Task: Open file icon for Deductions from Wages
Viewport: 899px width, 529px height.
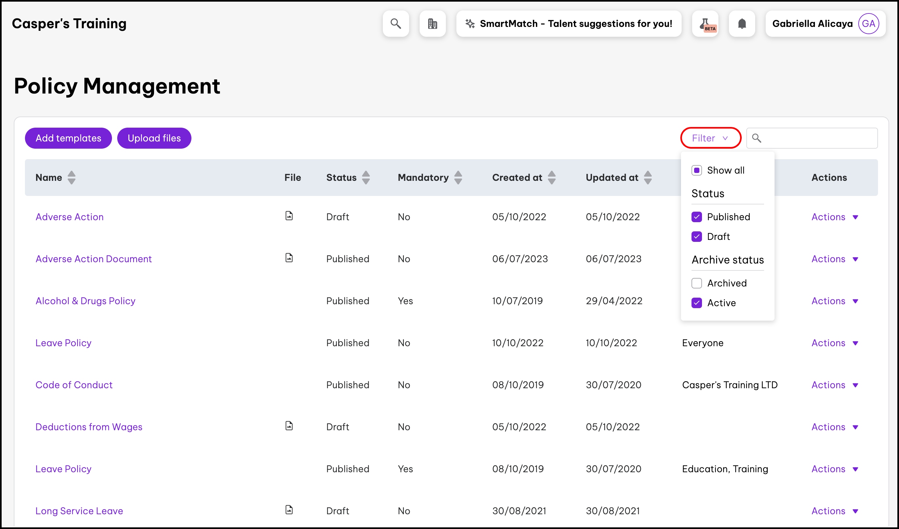Action: pyautogui.click(x=289, y=426)
